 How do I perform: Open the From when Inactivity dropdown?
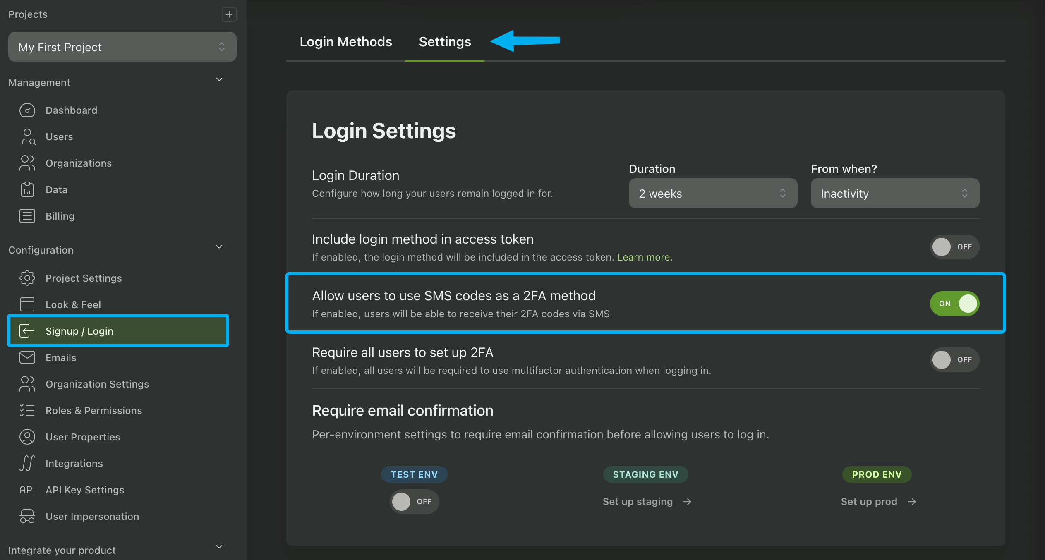pos(894,194)
